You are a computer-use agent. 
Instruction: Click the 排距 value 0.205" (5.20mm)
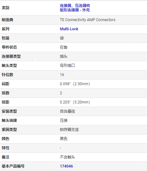click(x=75, y=102)
